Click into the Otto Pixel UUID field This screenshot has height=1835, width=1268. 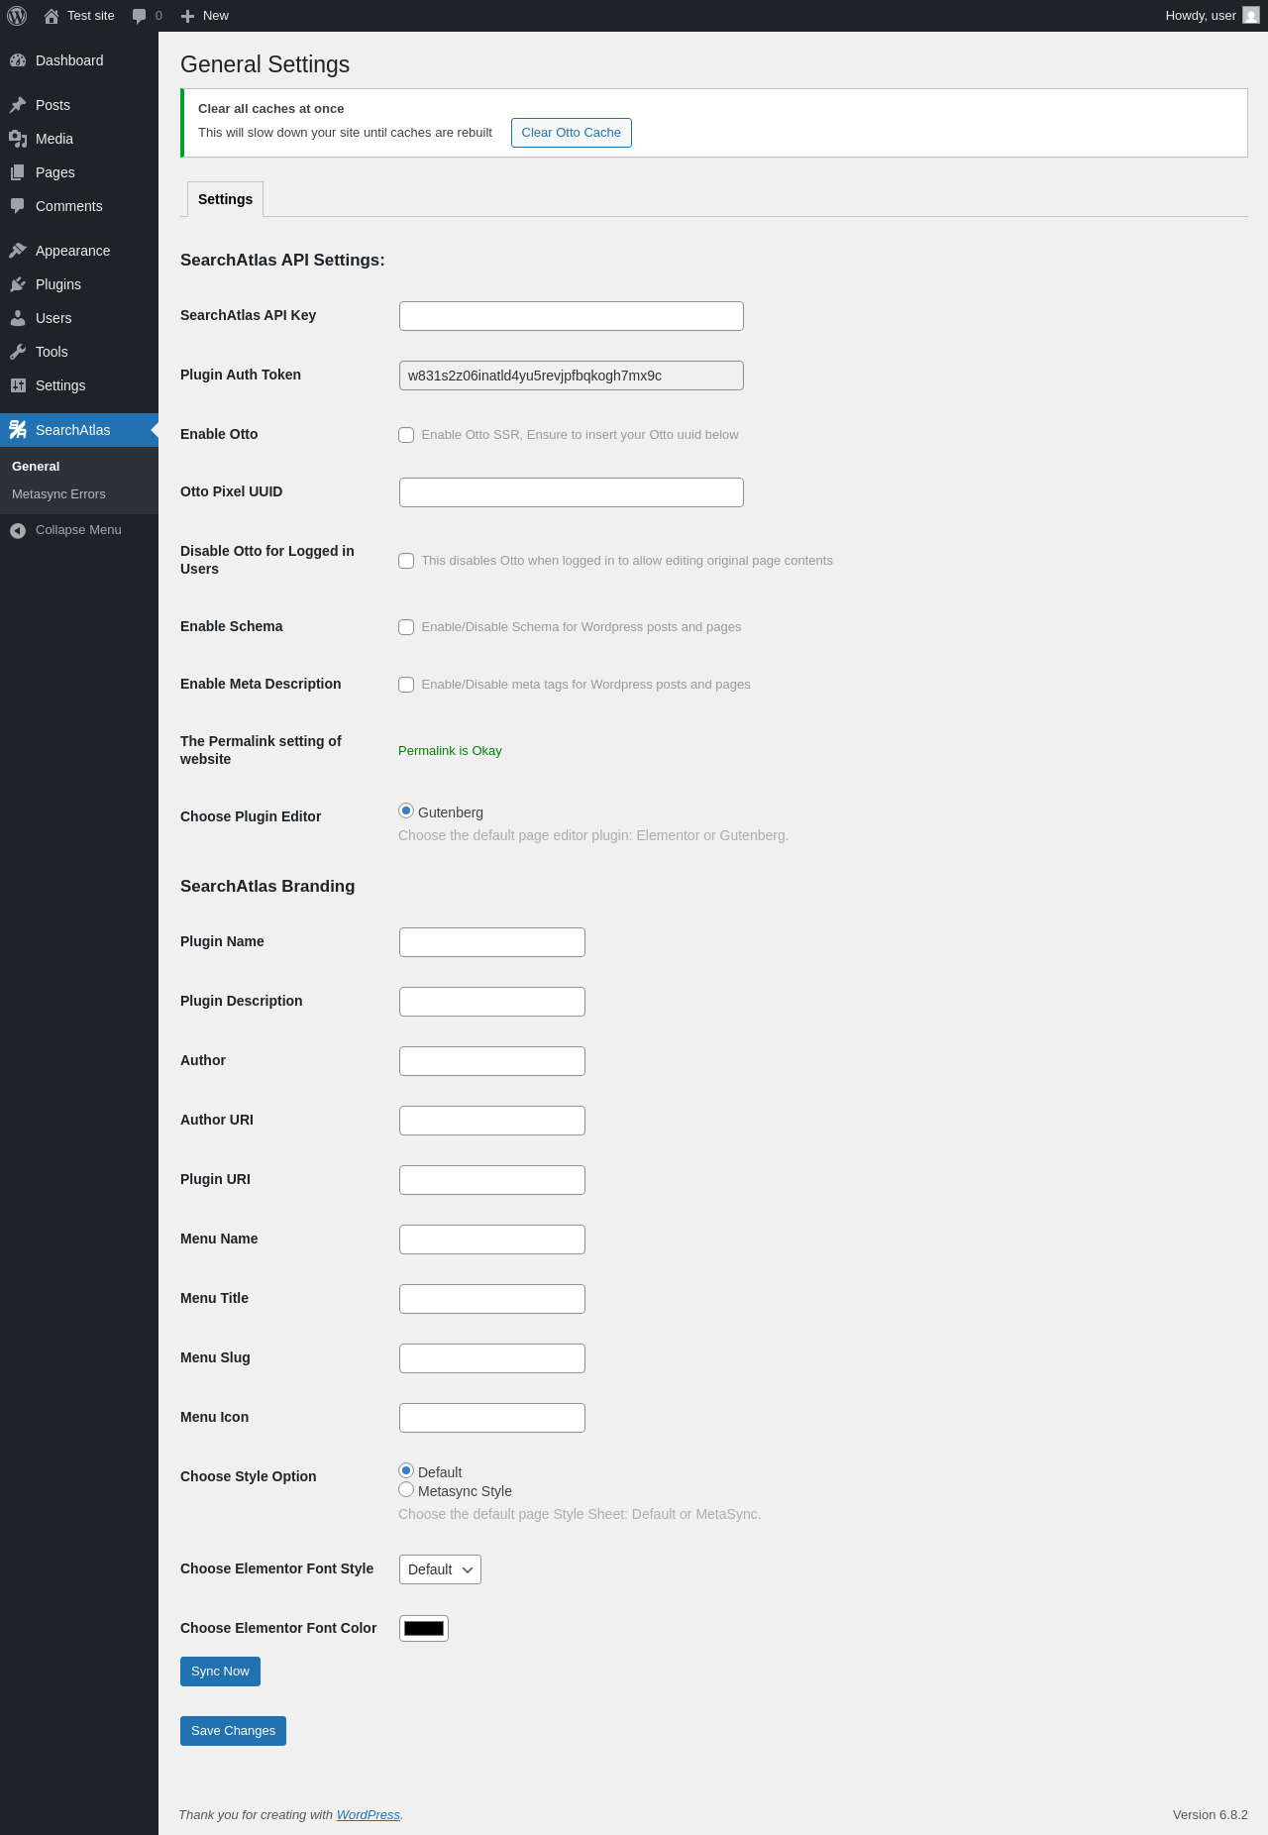click(572, 492)
